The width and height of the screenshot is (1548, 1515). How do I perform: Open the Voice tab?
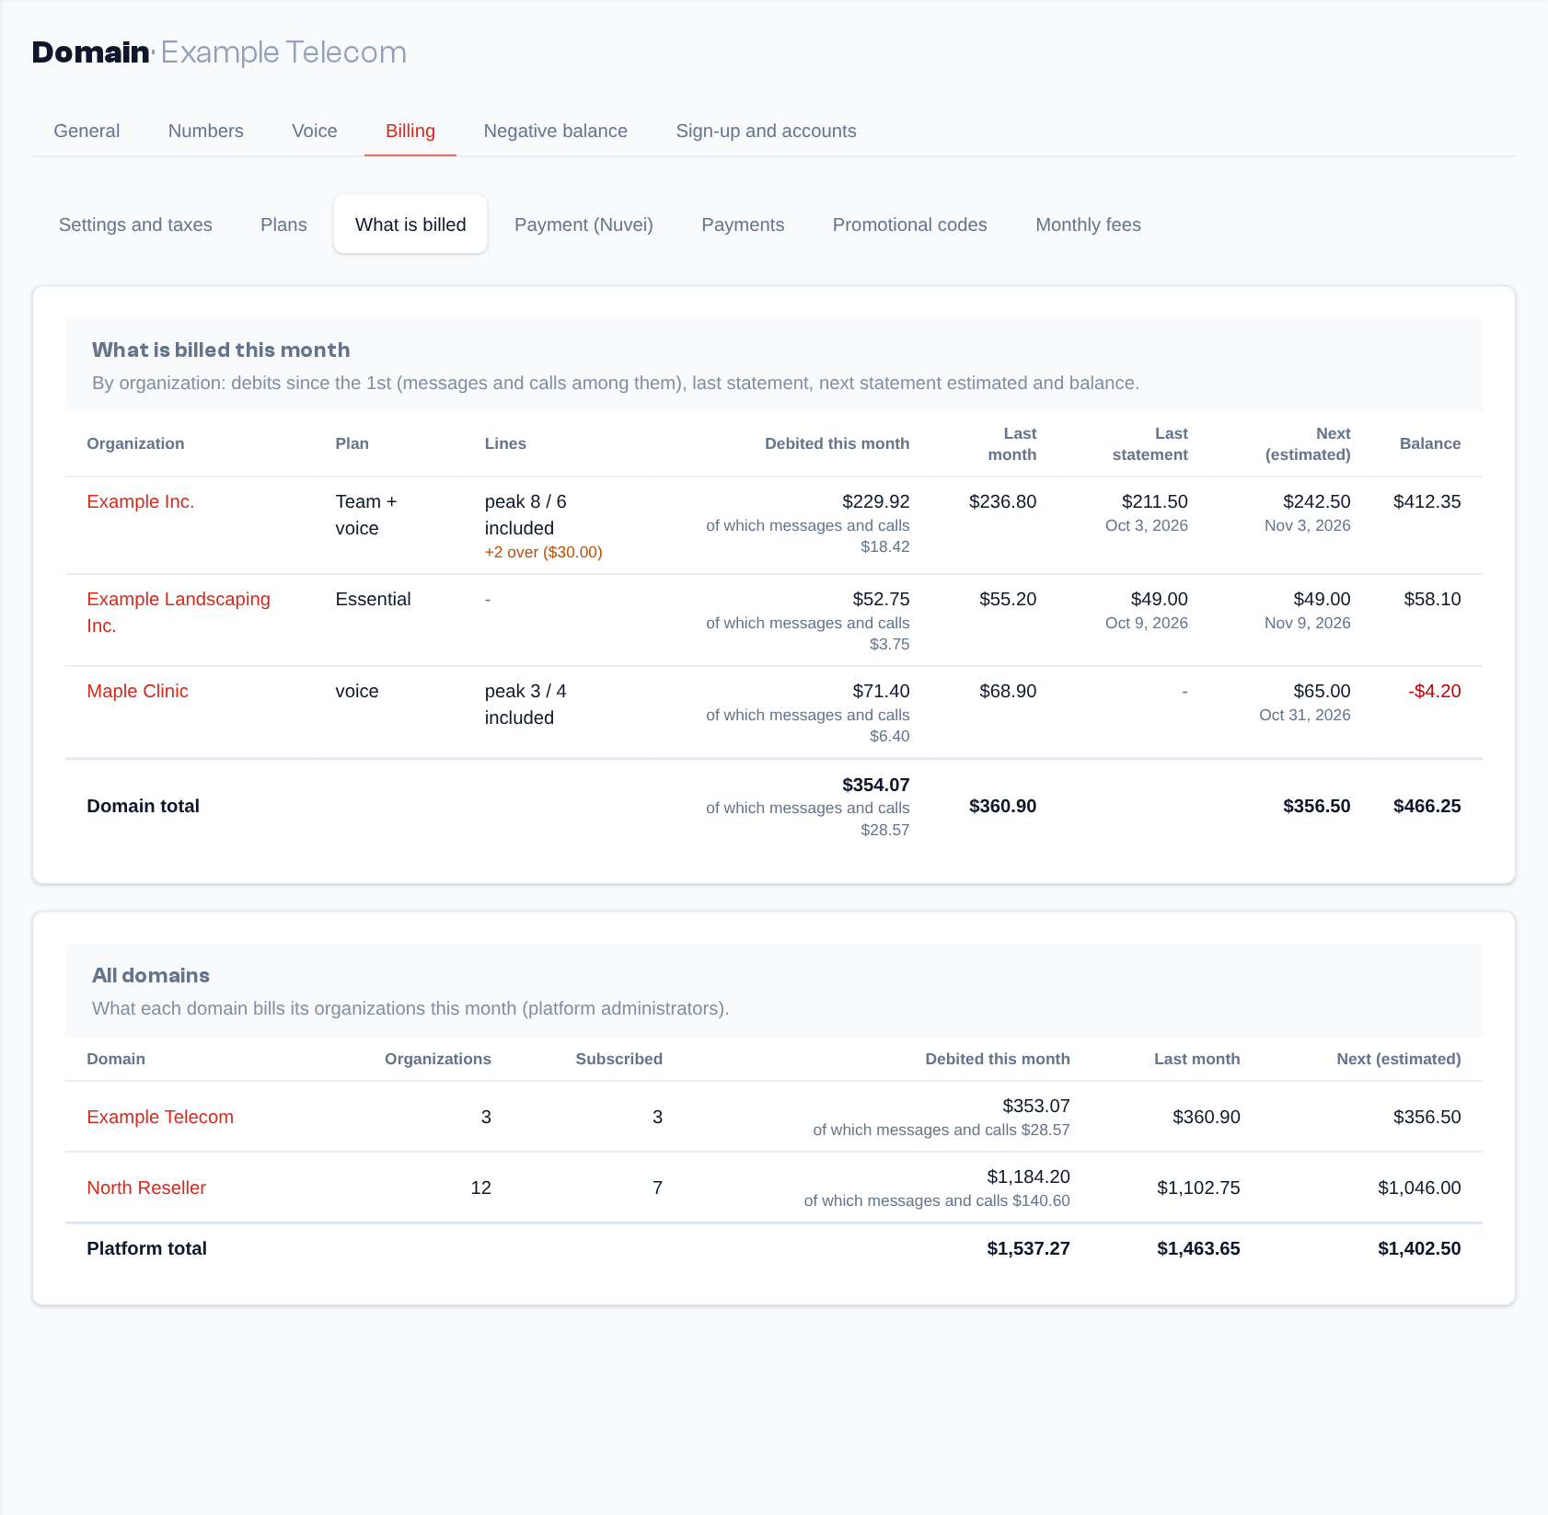315,131
